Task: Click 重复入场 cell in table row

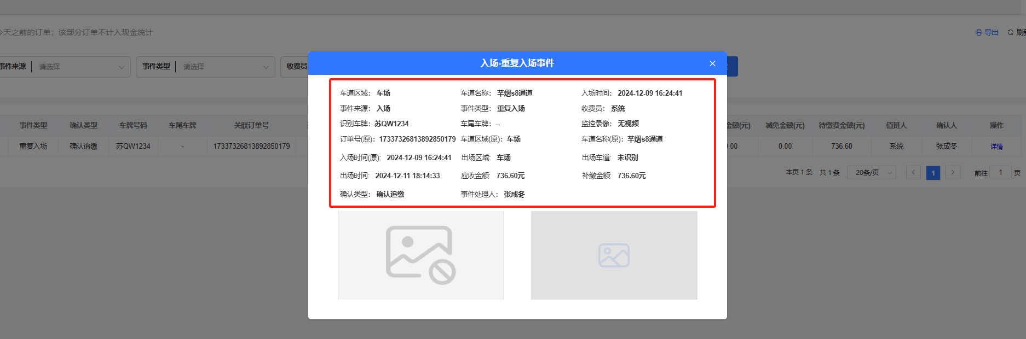Action: coord(33,147)
